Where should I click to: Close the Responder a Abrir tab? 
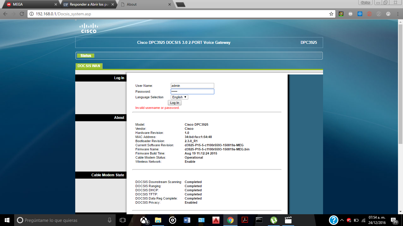coord(112,4)
